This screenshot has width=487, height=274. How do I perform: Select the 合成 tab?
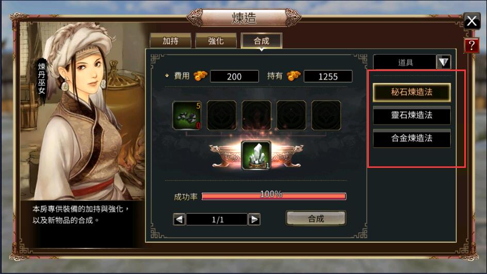pyautogui.click(x=262, y=41)
